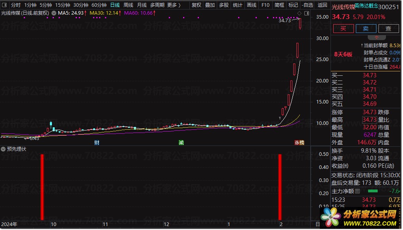Screen dimensions: 403x230
Task: Click the blue 卖 sell button
Action: click(366, 29)
